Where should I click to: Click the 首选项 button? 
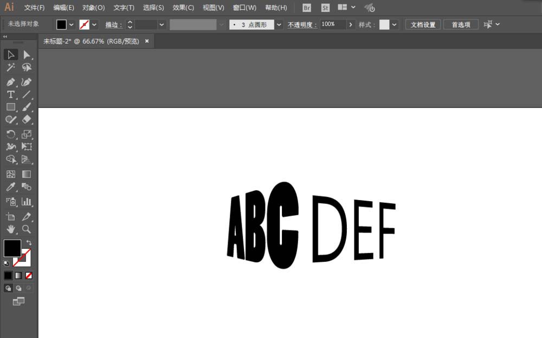pos(461,24)
